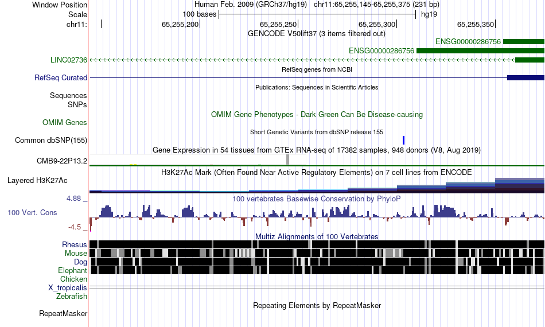Click the -4.5 PhyloP lower scale value
The height and width of the screenshot is (327, 545).
(x=75, y=227)
